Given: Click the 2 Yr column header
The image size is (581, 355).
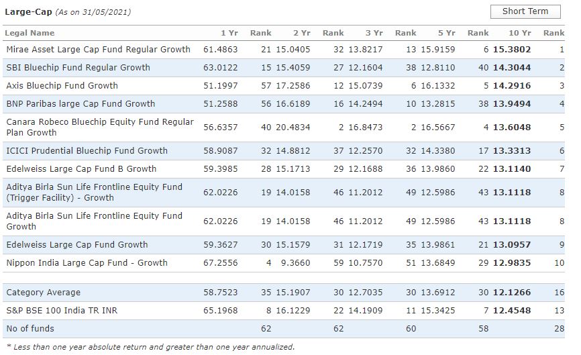Looking at the screenshot, I should (301, 33).
